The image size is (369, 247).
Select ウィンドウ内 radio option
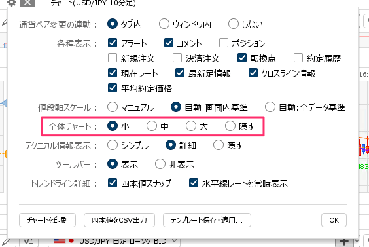pyautogui.click(x=164, y=24)
